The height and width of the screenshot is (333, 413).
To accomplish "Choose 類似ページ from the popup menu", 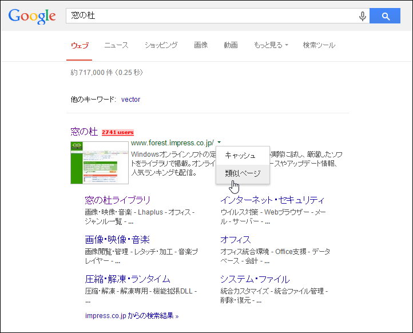I will tap(243, 173).
